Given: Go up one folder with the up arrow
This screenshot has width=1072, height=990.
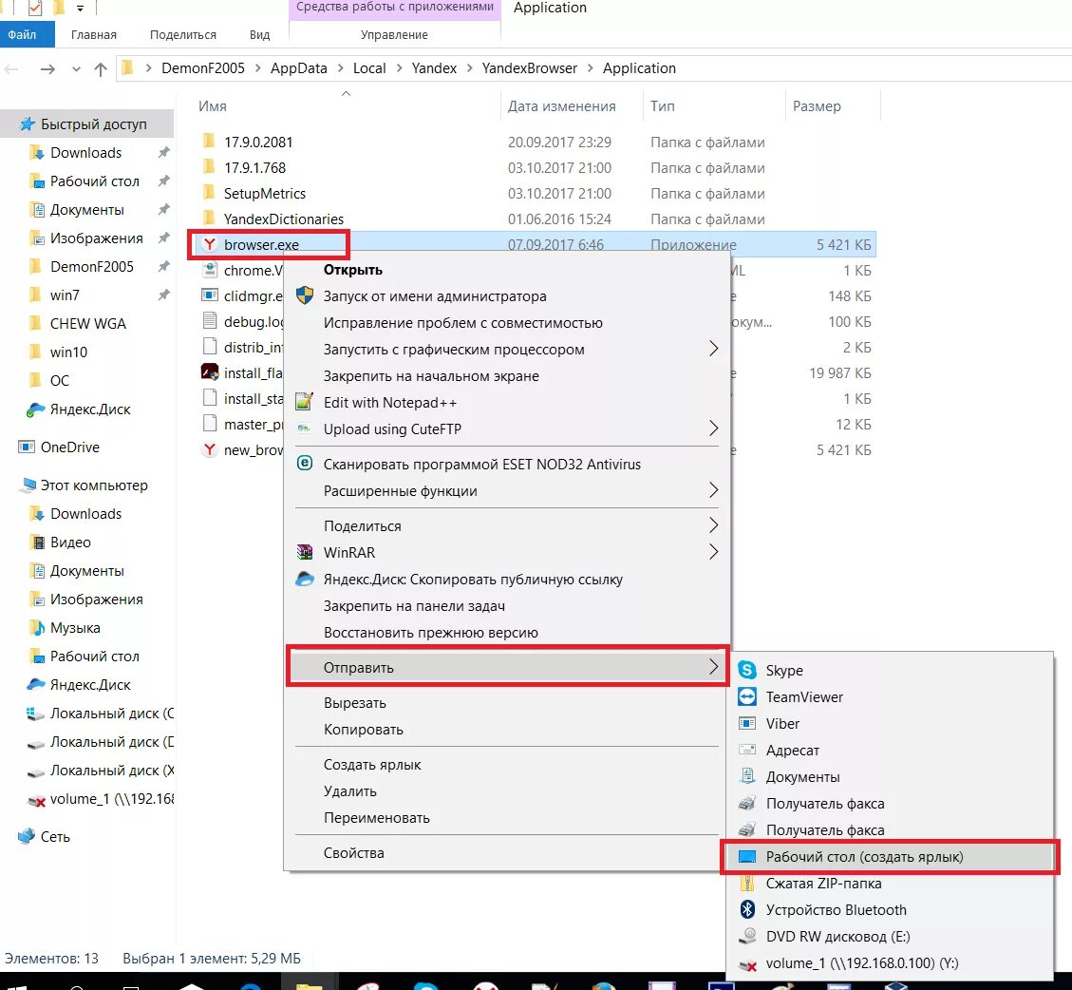Looking at the screenshot, I should click(101, 68).
